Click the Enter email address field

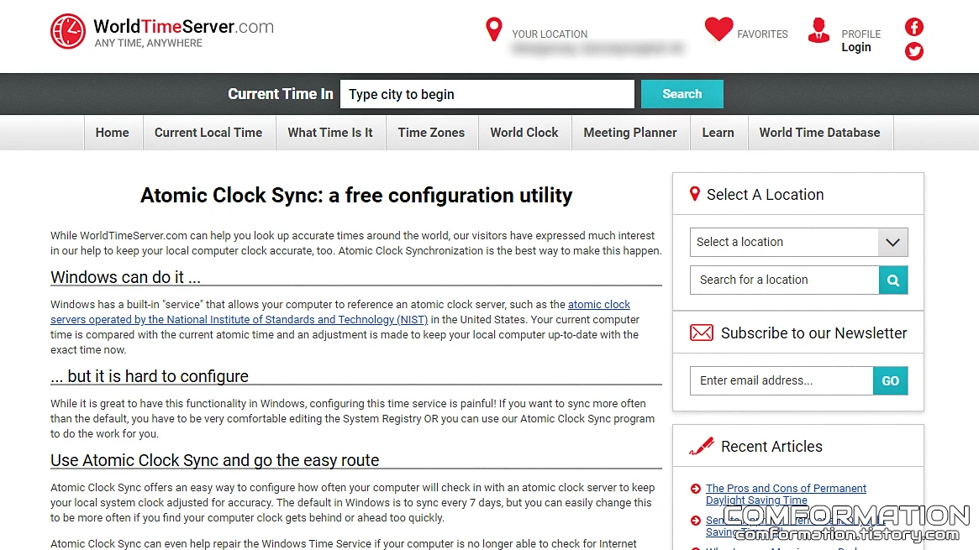781,381
